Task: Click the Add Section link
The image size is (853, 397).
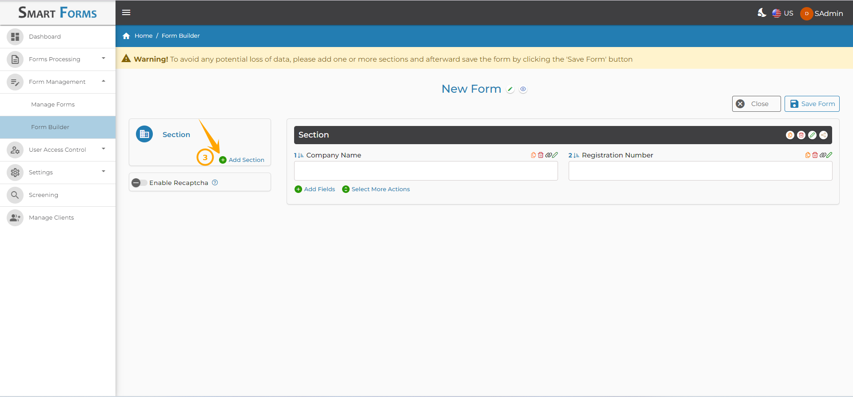Action: point(242,160)
